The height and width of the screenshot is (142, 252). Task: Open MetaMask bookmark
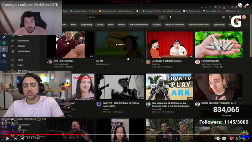(172, 11)
